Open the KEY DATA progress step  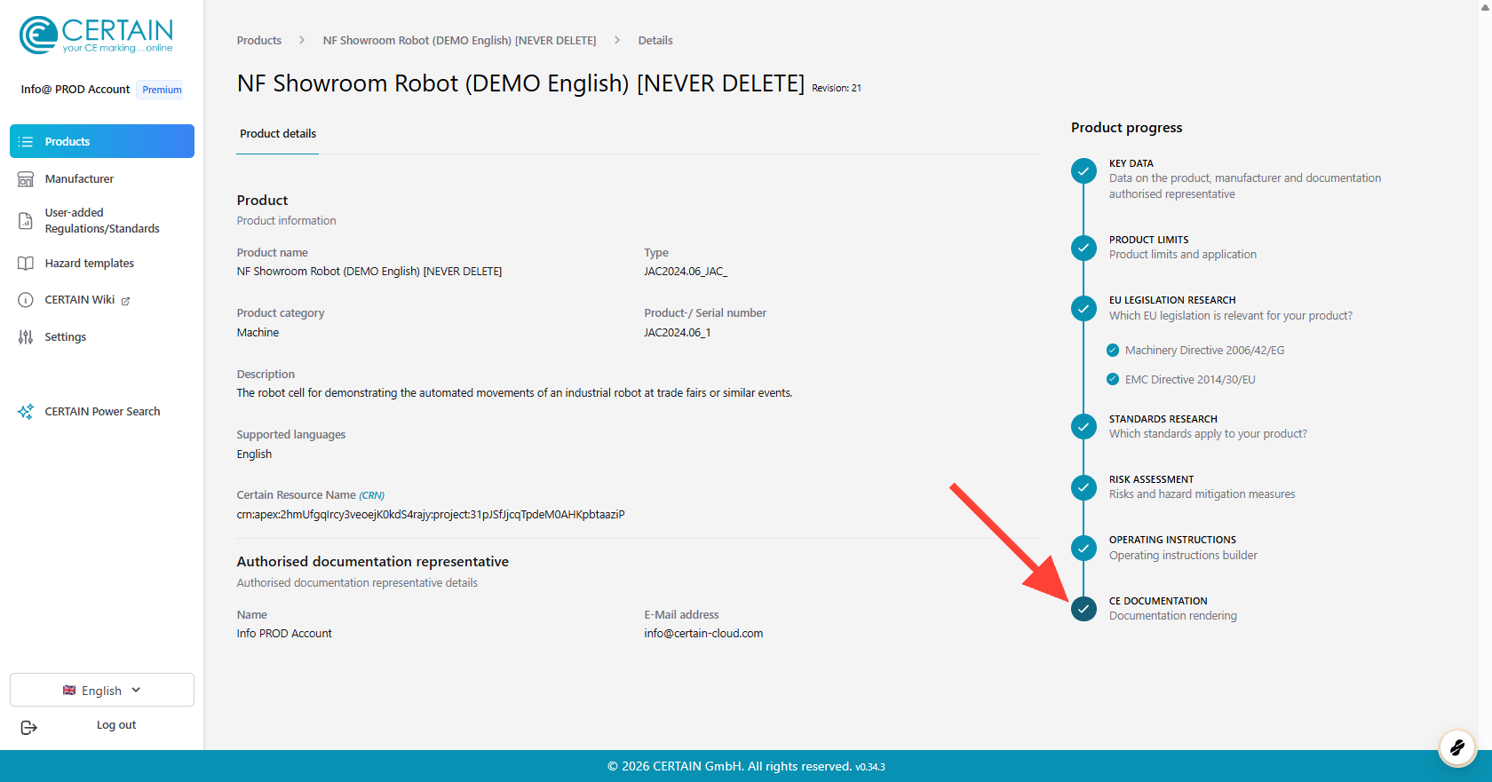click(x=1131, y=163)
